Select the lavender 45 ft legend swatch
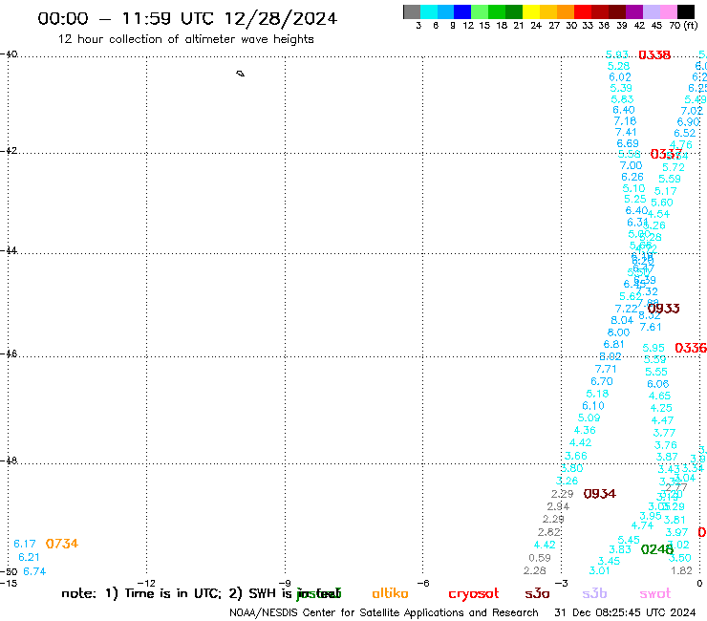This screenshot has height=621, width=707. pyautogui.click(x=651, y=11)
